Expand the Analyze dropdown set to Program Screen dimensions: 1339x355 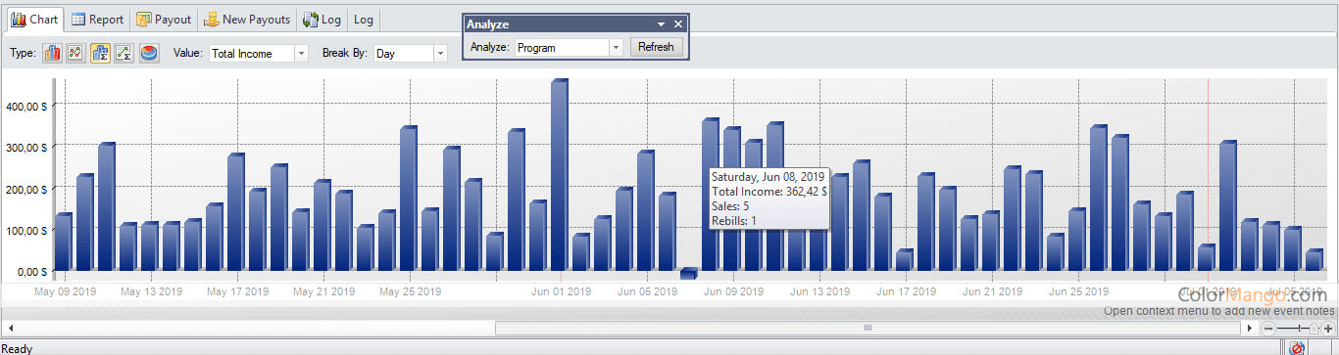point(569,47)
